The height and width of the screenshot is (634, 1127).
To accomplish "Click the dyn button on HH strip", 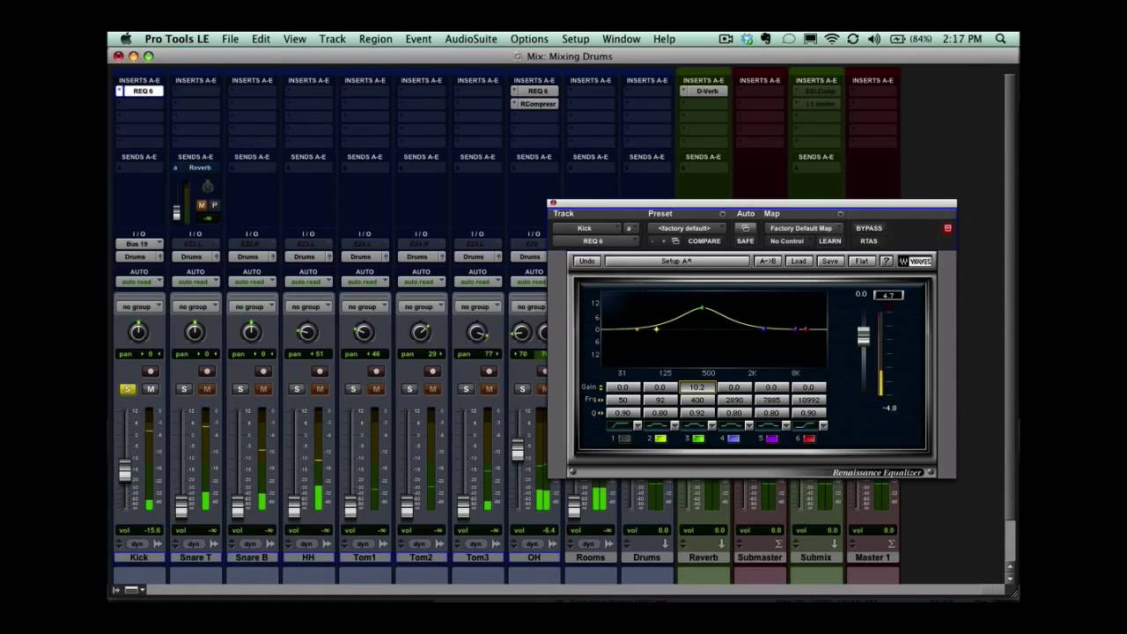I will (306, 544).
